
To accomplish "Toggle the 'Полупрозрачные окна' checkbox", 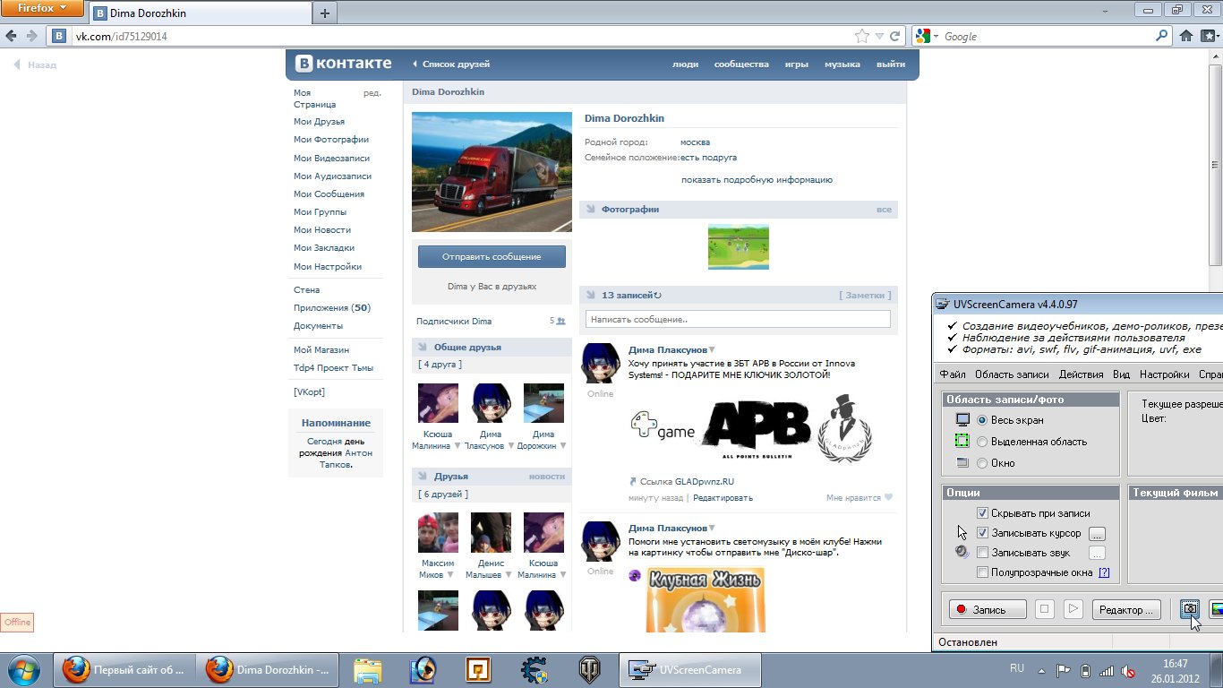I will click(x=982, y=572).
